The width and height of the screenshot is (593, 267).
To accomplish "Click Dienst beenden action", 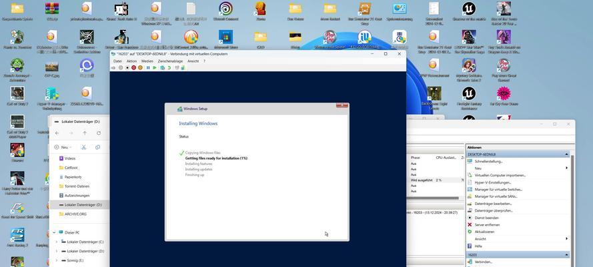I will (x=487, y=218).
